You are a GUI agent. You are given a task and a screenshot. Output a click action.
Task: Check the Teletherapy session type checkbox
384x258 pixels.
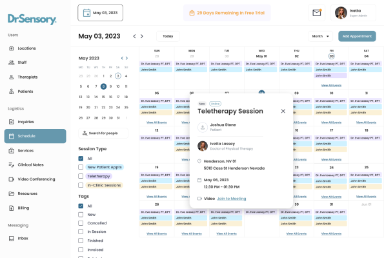click(x=81, y=176)
